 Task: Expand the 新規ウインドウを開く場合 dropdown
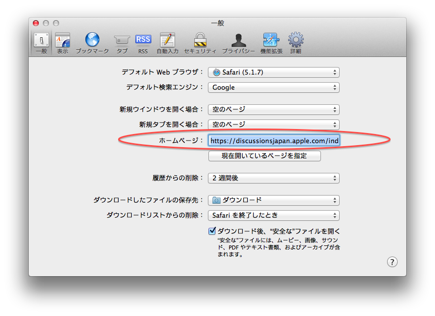coord(274,109)
